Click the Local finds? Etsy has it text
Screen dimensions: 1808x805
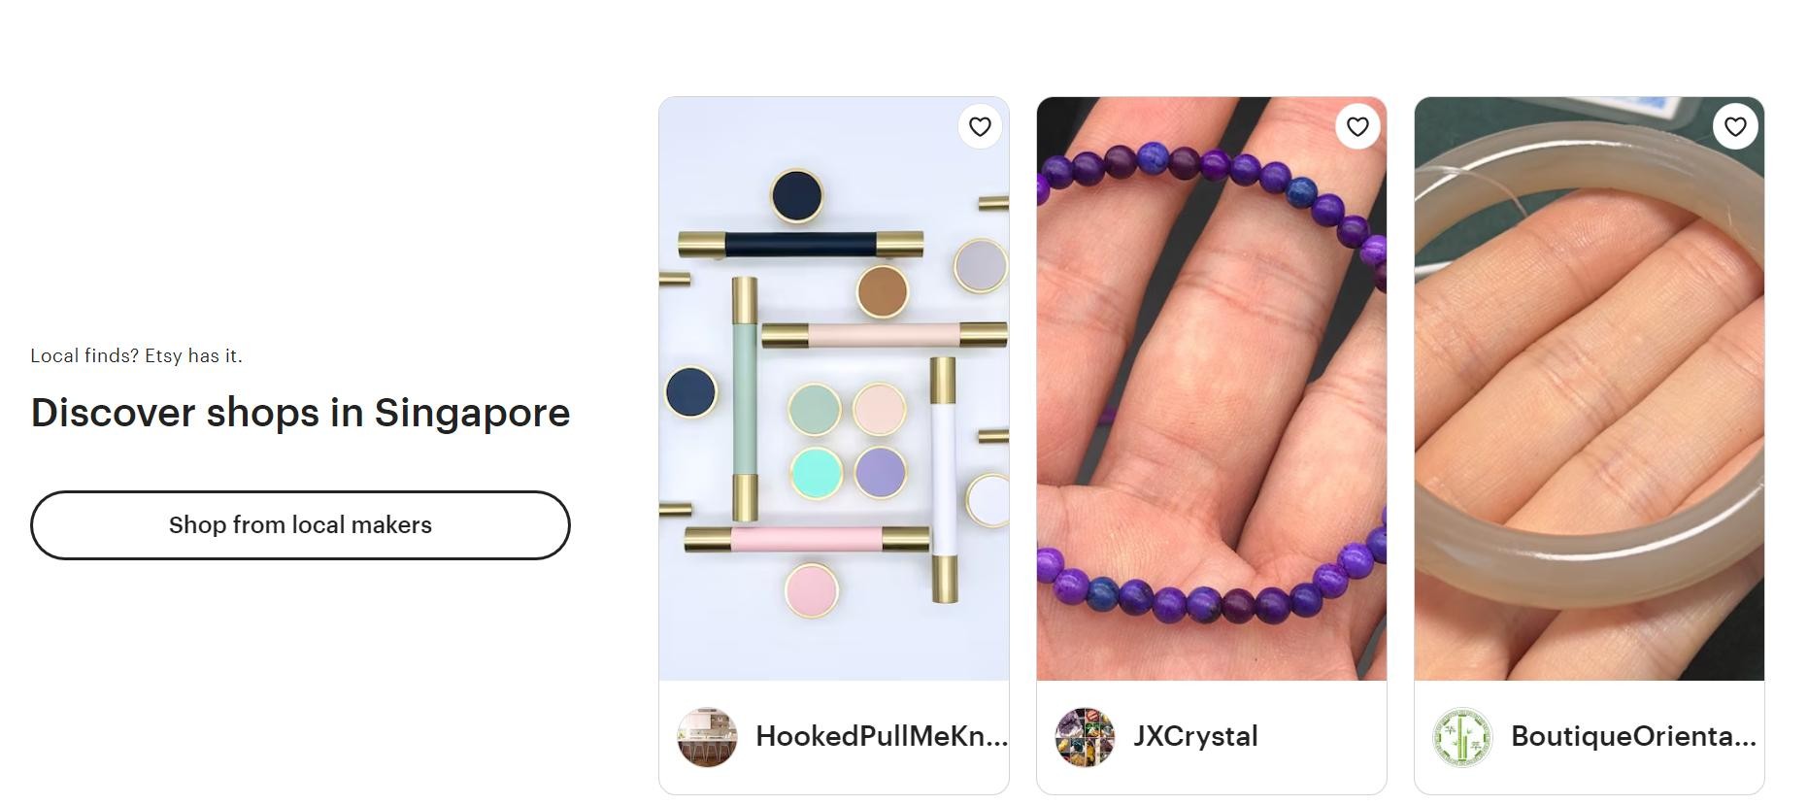point(136,356)
